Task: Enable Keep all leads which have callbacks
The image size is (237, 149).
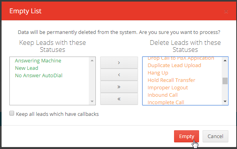Action: pos(12,113)
